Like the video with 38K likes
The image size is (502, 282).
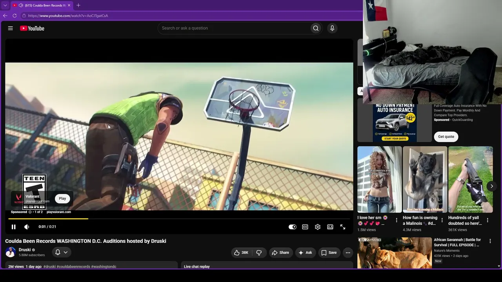click(x=241, y=253)
